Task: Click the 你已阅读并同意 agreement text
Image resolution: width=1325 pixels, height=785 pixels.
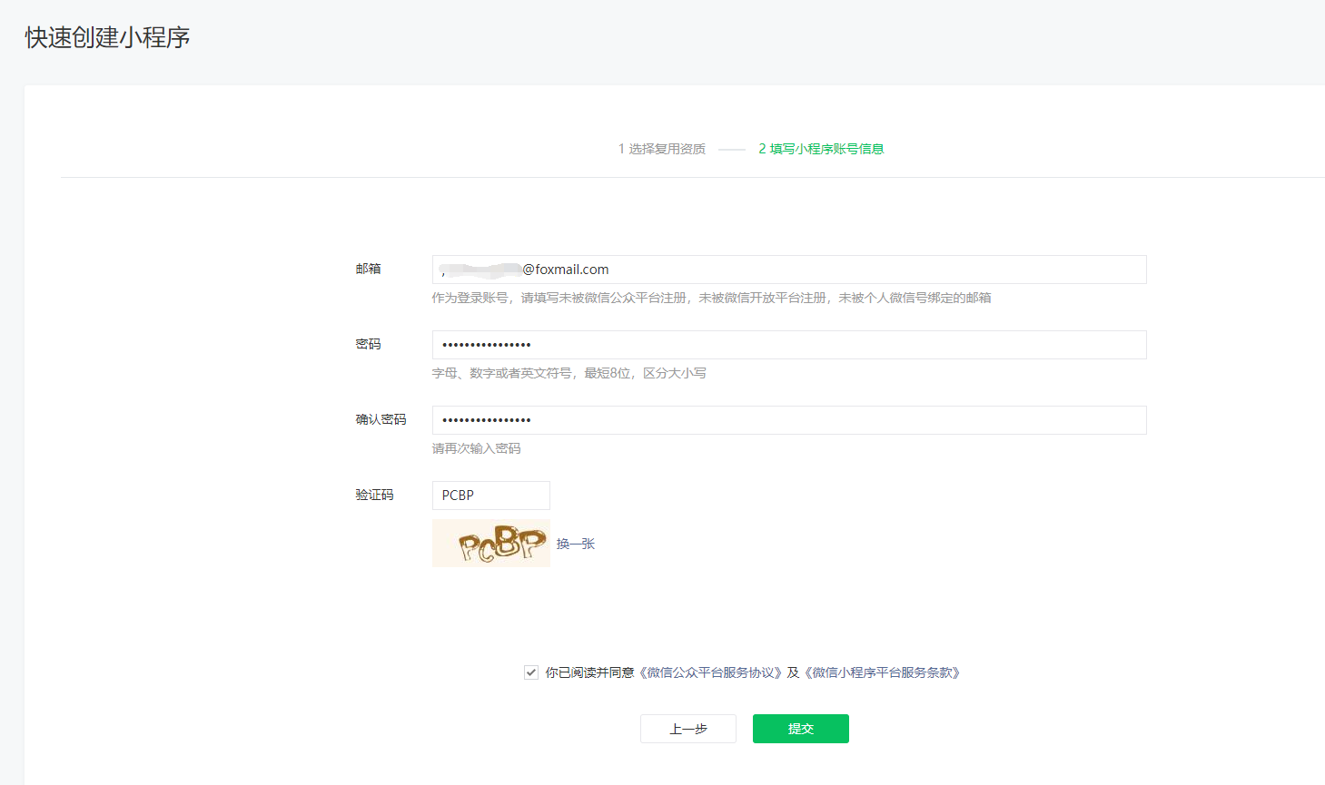Action: (589, 672)
